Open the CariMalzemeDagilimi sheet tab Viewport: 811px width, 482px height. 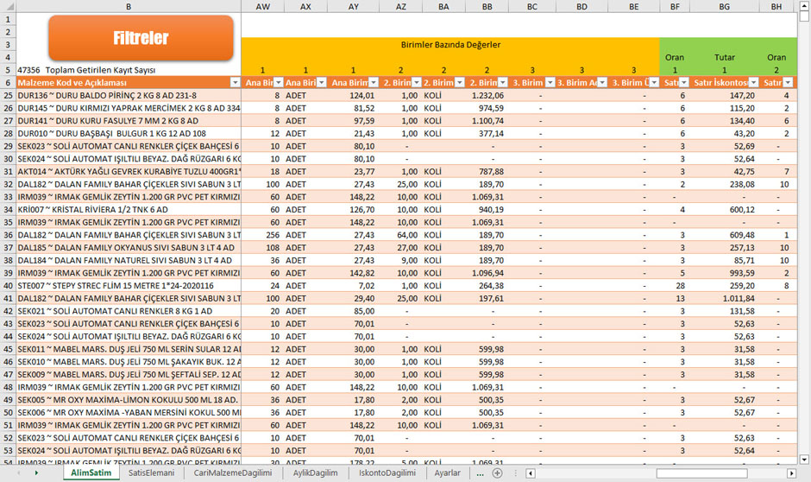[233, 472]
